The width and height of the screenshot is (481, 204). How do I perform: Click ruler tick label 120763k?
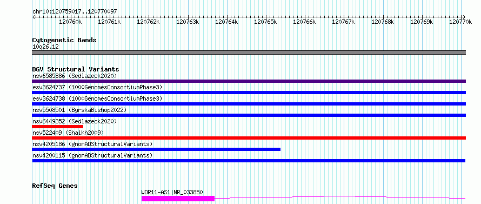(x=188, y=22)
